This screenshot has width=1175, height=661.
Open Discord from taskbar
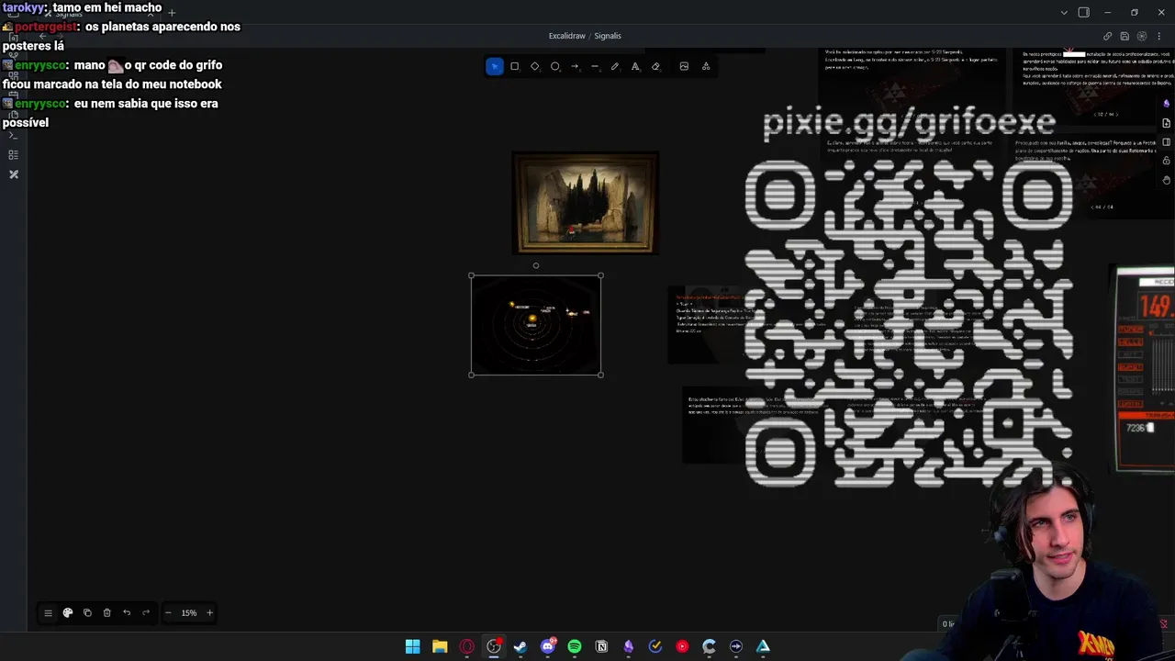tap(548, 646)
